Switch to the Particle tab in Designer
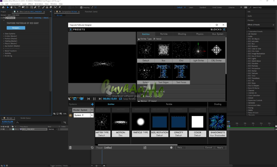The width and height of the screenshot is (277, 167). 164,34
